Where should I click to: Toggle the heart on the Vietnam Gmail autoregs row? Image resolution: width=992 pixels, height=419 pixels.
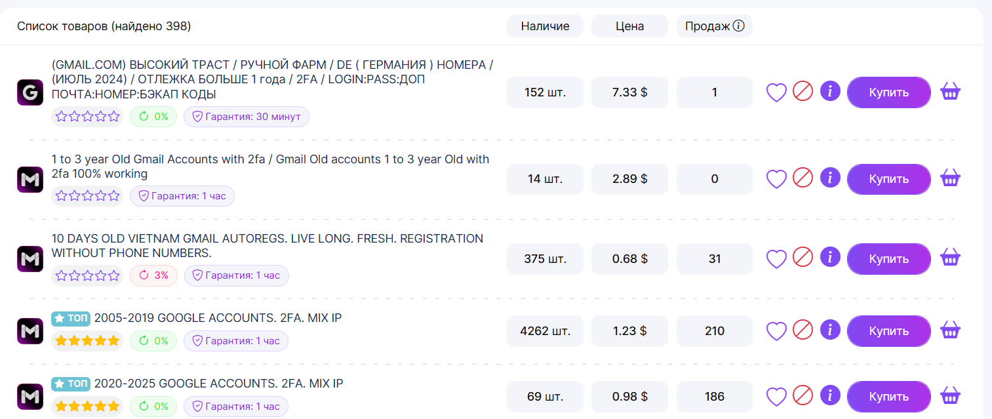(x=776, y=258)
